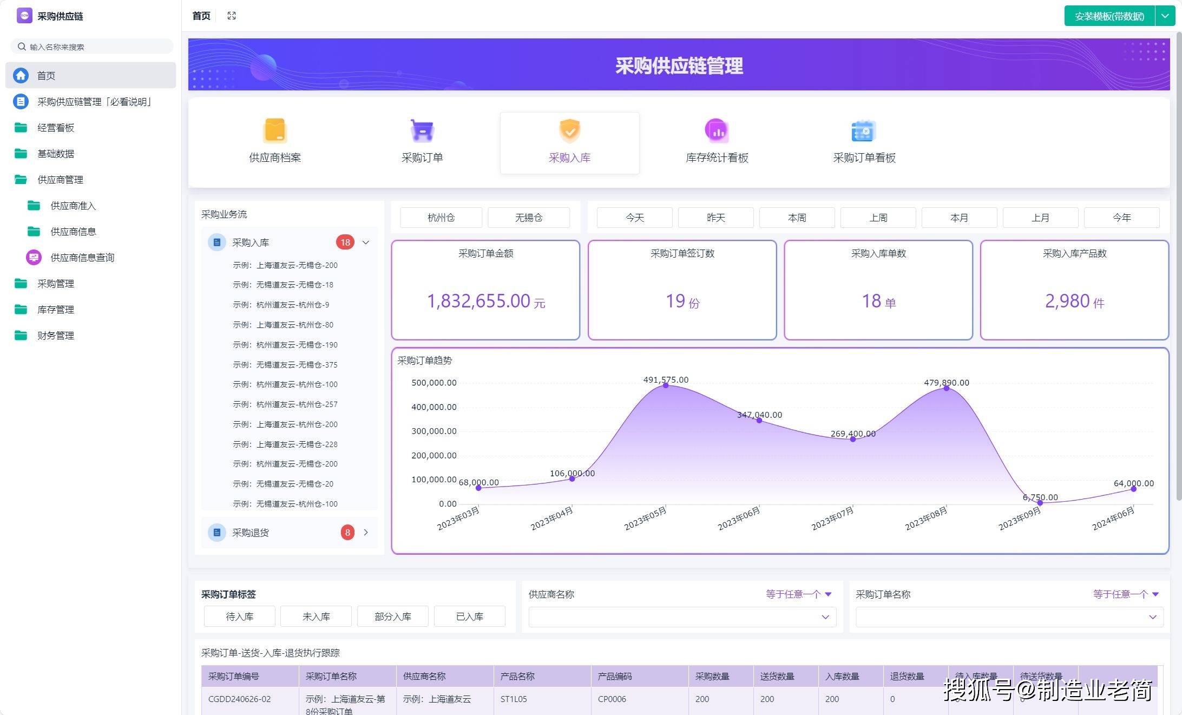This screenshot has width=1182, height=715.
Task: Click the fullscreen expand icon near 首页 tab
Action: pos(231,16)
